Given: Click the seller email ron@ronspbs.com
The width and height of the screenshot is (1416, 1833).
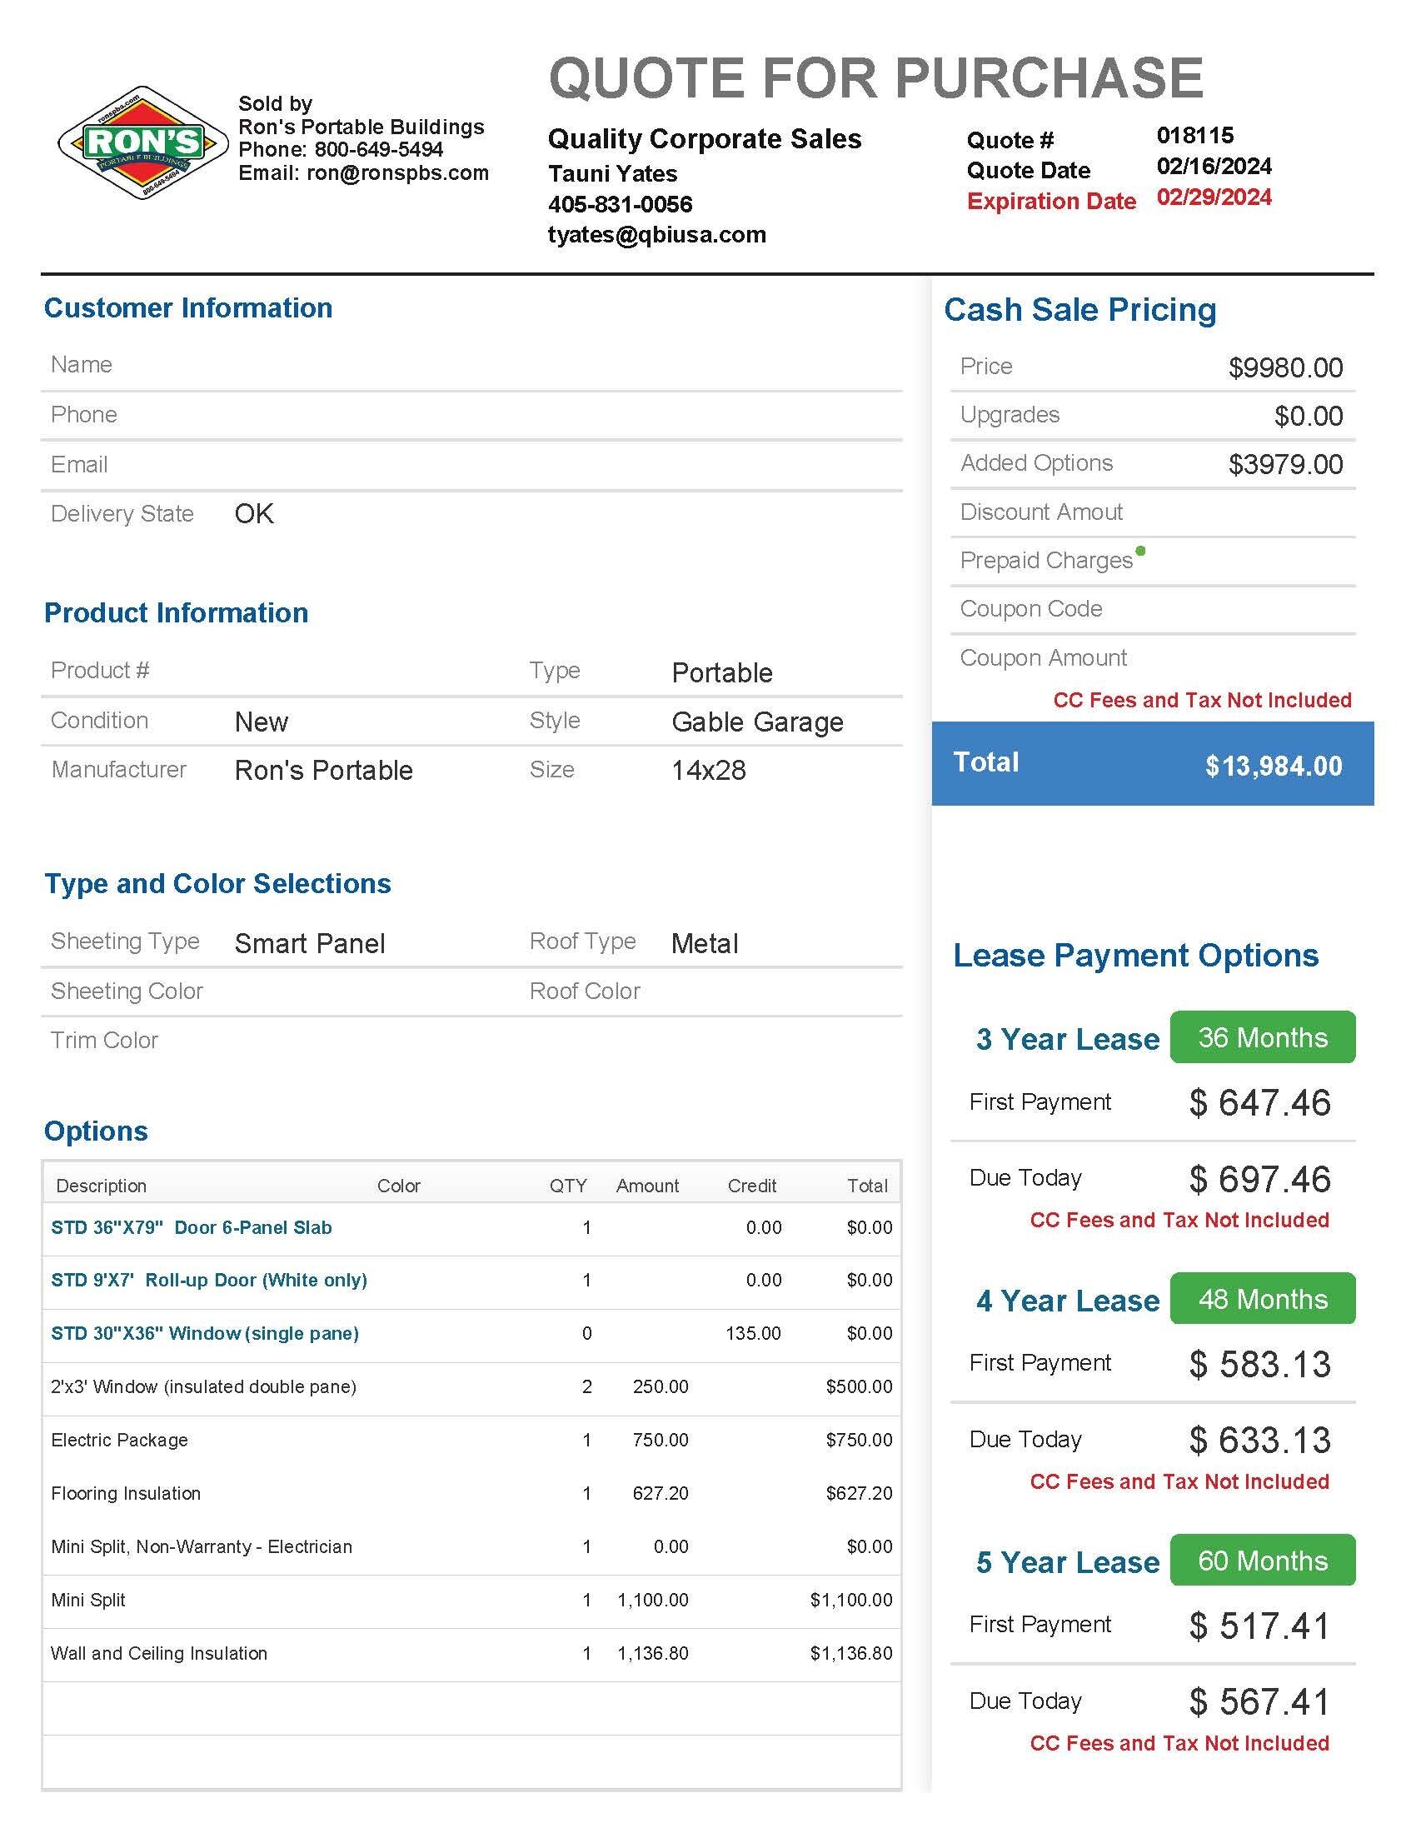Looking at the screenshot, I should (397, 173).
